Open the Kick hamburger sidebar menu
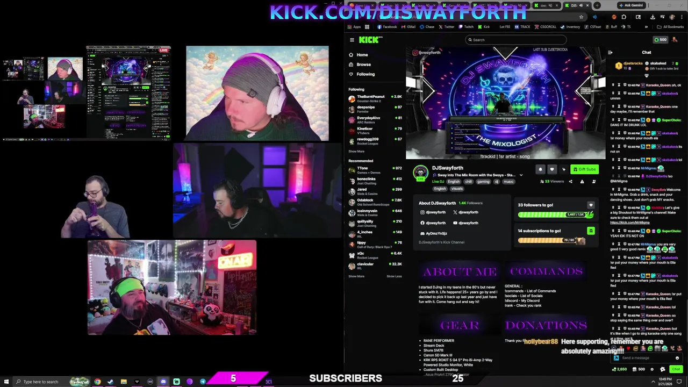688x387 pixels. pos(352,40)
